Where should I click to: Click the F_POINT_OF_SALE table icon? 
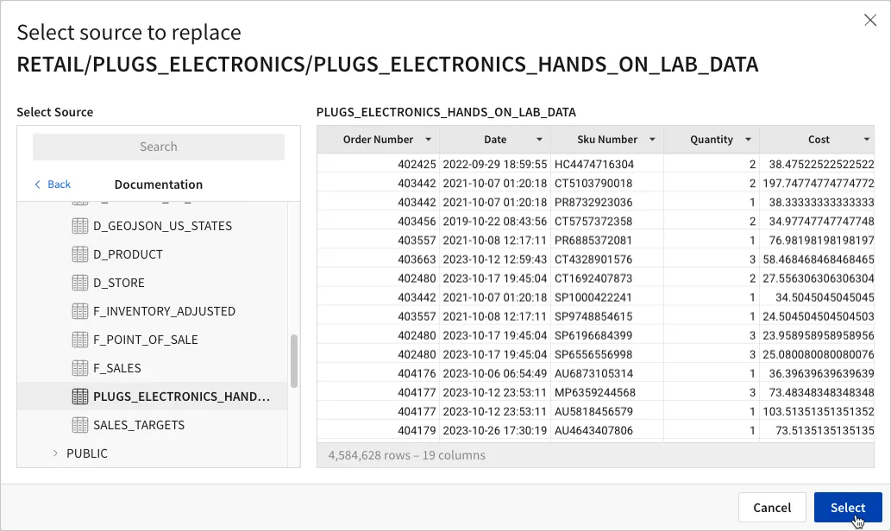tap(80, 340)
